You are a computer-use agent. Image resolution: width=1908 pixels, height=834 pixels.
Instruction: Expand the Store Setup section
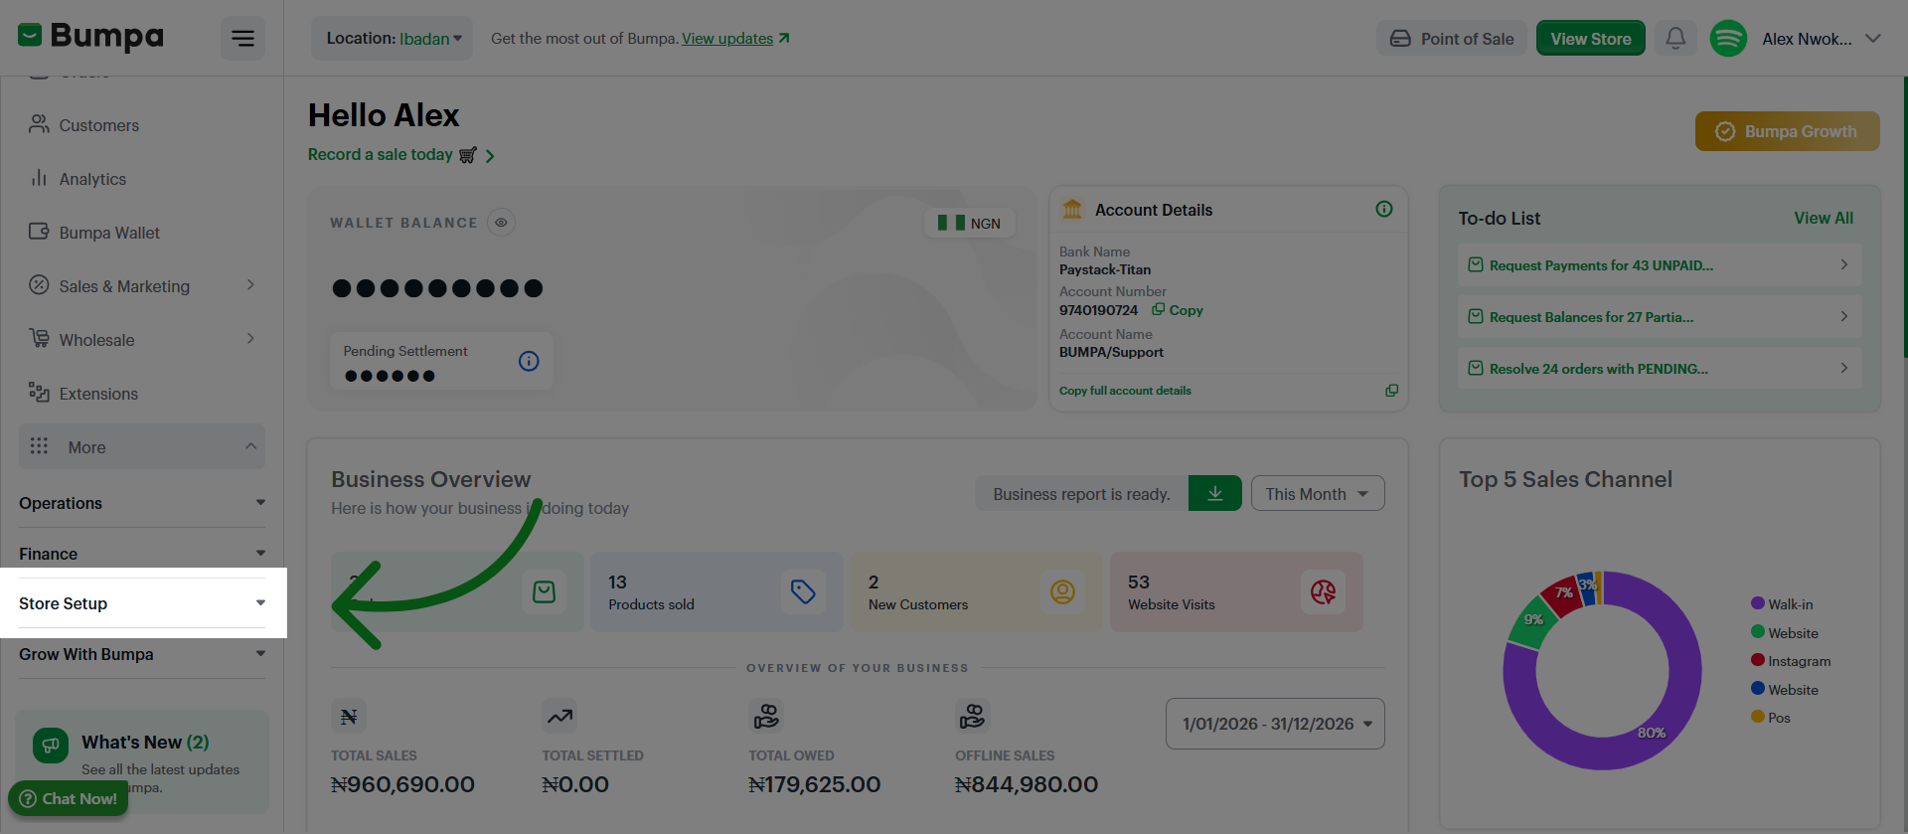pyautogui.click(x=142, y=603)
